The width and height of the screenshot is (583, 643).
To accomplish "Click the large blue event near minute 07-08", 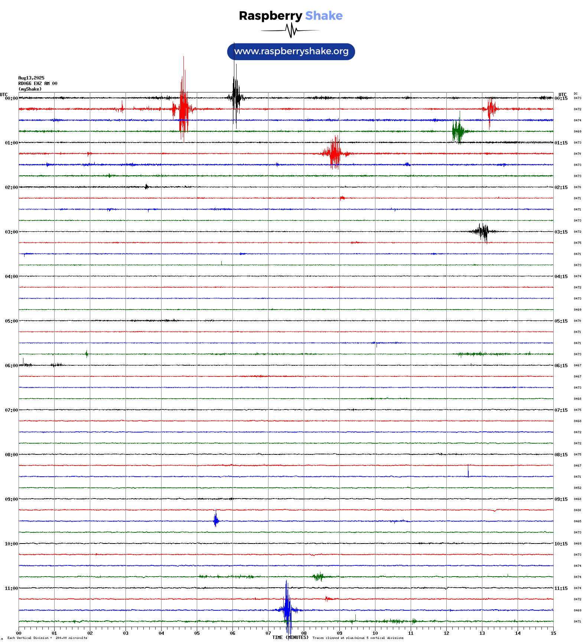I will [x=287, y=610].
